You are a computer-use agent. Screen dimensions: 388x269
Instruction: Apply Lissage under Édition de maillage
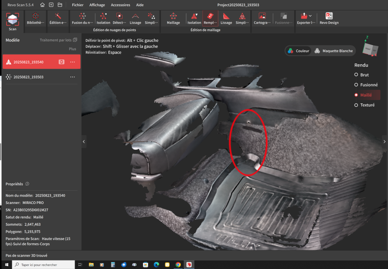[226, 19]
